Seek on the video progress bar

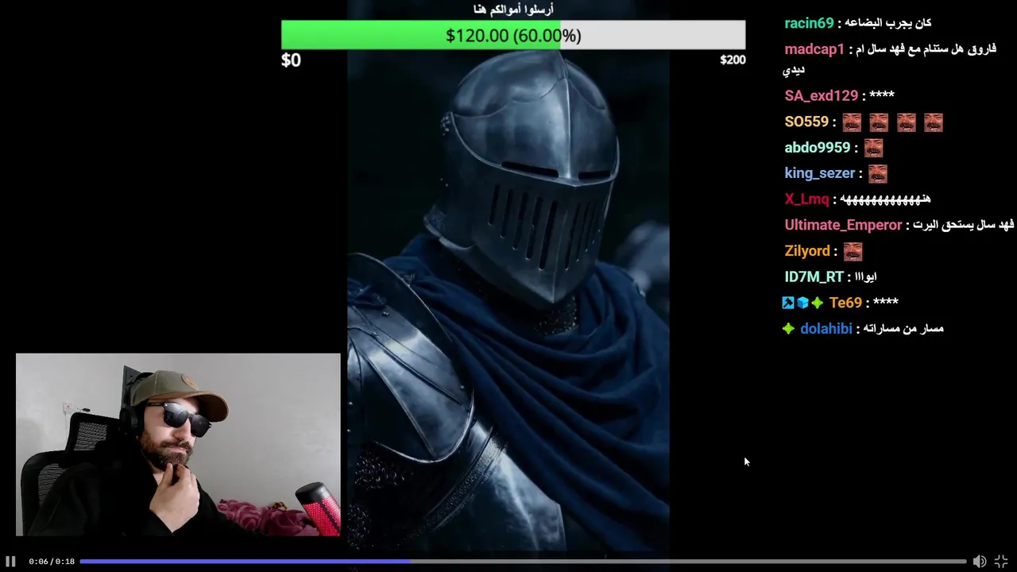click(x=523, y=562)
